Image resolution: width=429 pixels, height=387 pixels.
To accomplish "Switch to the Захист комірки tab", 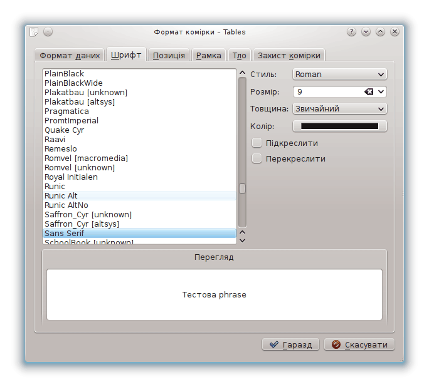I will tap(289, 55).
